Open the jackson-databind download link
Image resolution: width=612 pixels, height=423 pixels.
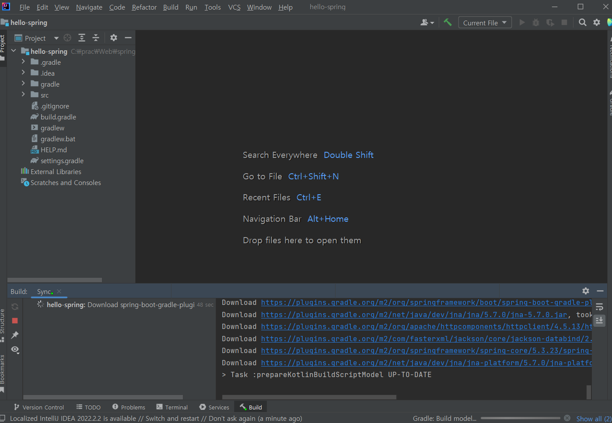click(427, 339)
